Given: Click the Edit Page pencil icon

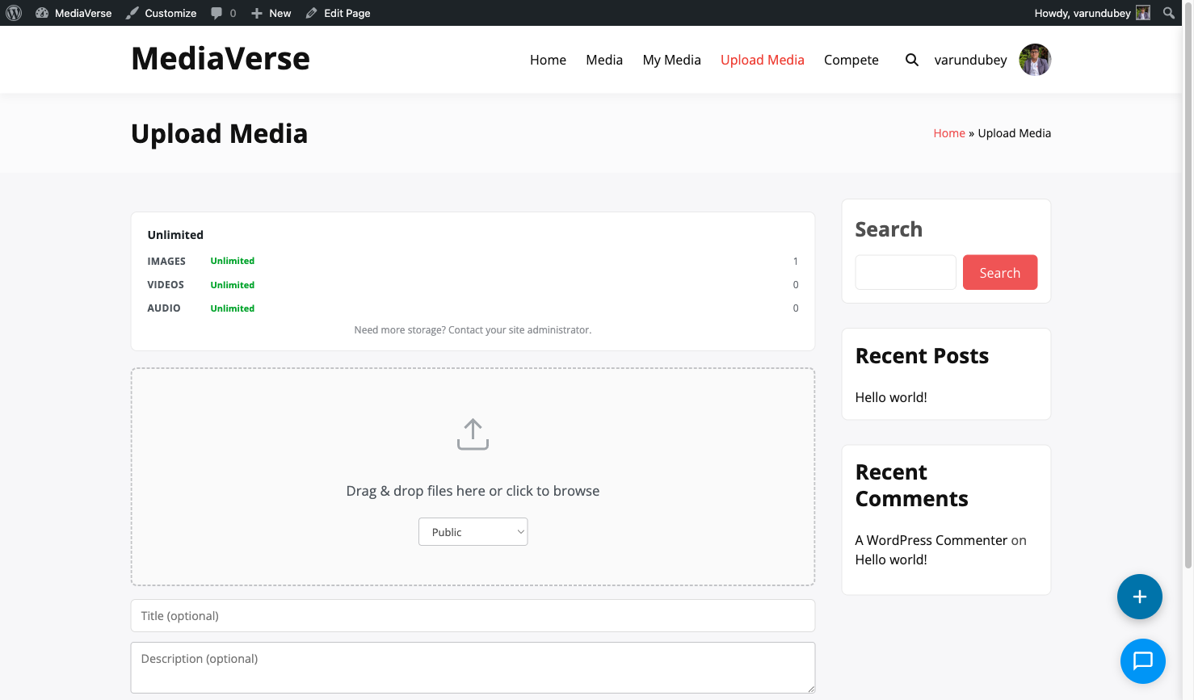Looking at the screenshot, I should point(310,12).
